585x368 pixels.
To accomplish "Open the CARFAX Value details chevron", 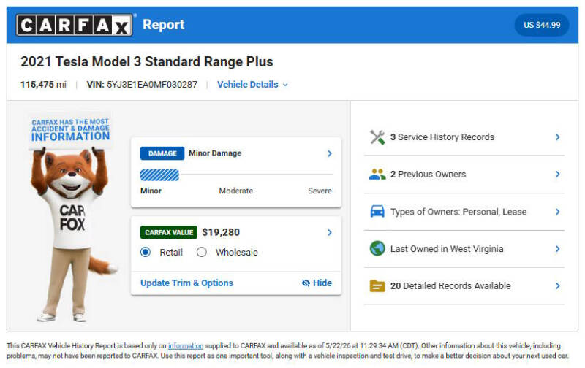I will tap(330, 232).
